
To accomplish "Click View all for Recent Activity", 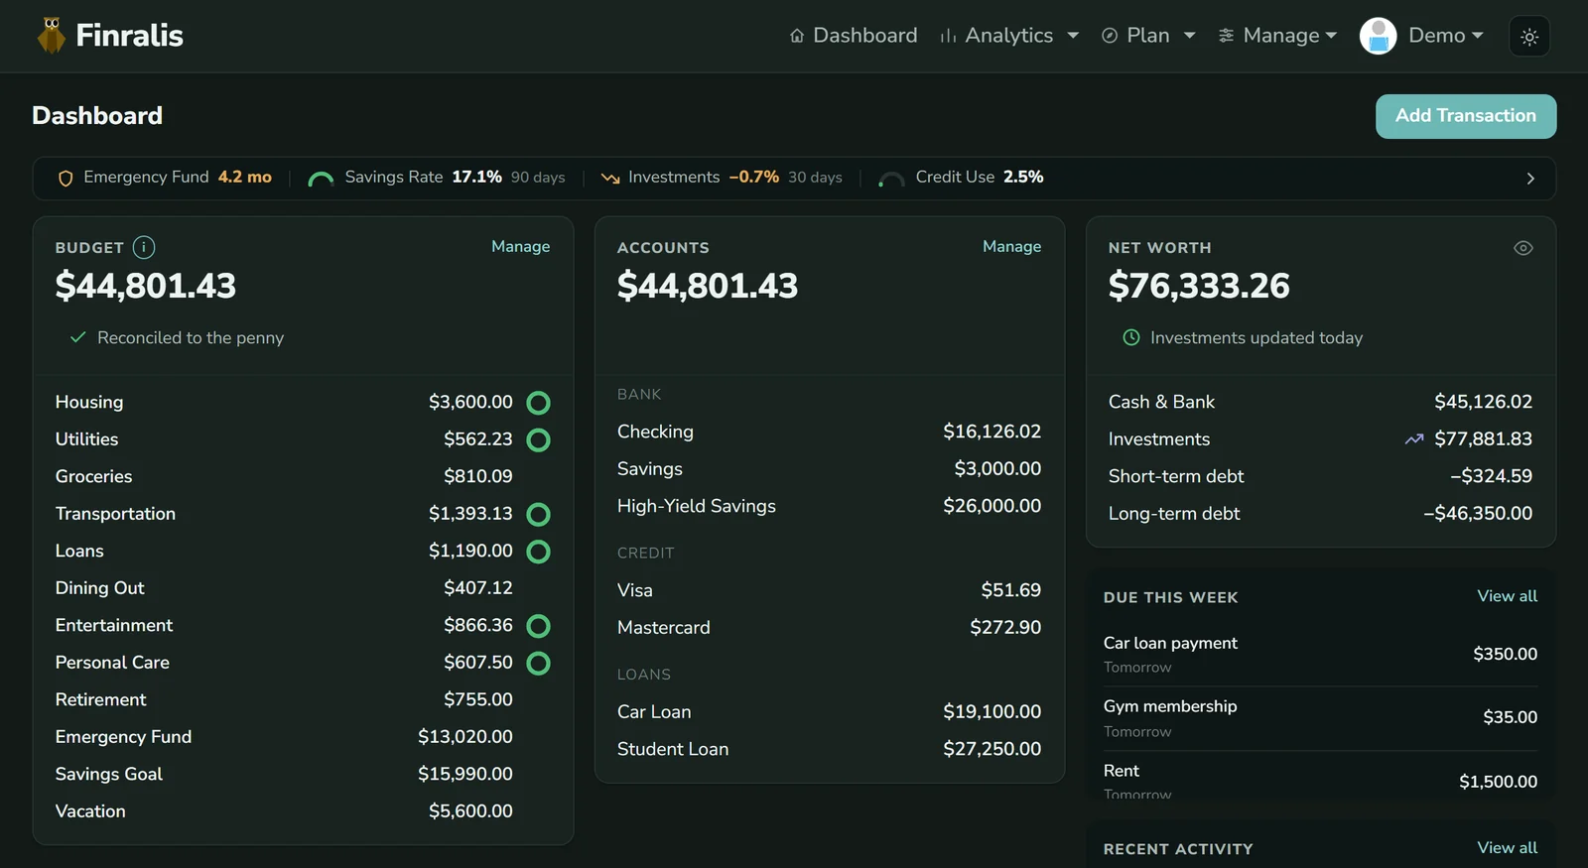I will (x=1507, y=848).
